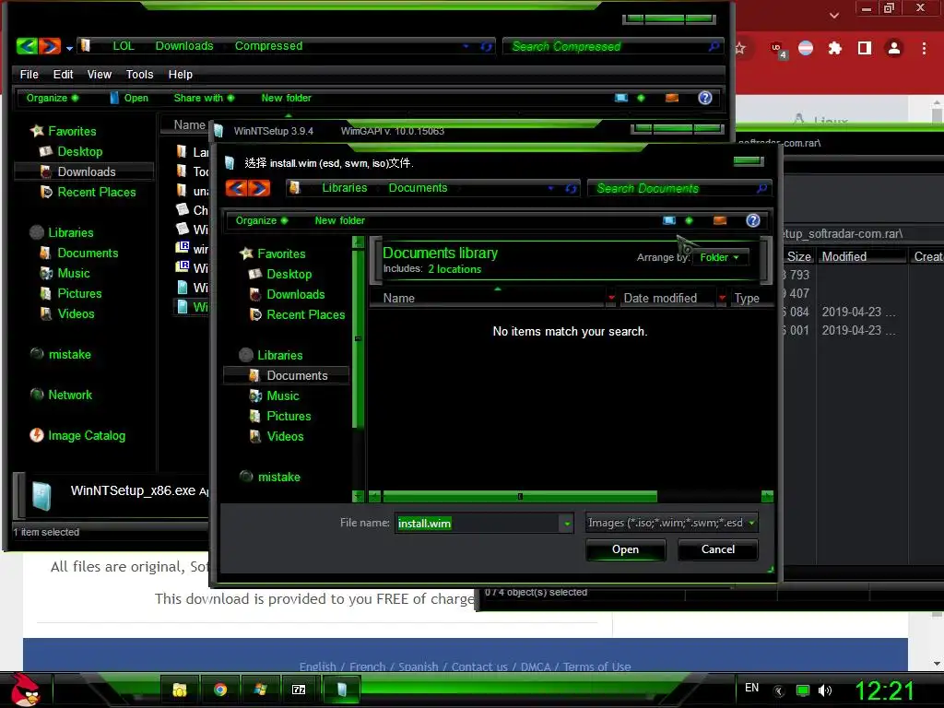The height and width of the screenshot is (708, 944).
Task: Toggle Chrome side panel icon
Action: click(865, 48)
